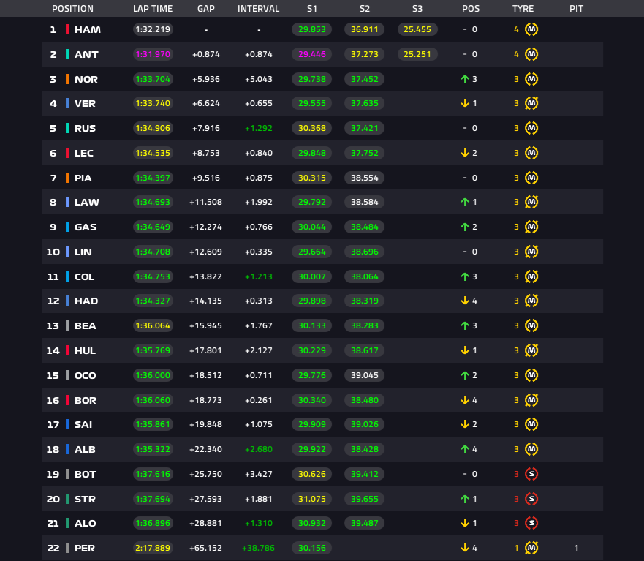Click the orange team color bar beside PIA
Image resolution: width=644 pixels, height=561 pixels.
(x=67, y=178)
